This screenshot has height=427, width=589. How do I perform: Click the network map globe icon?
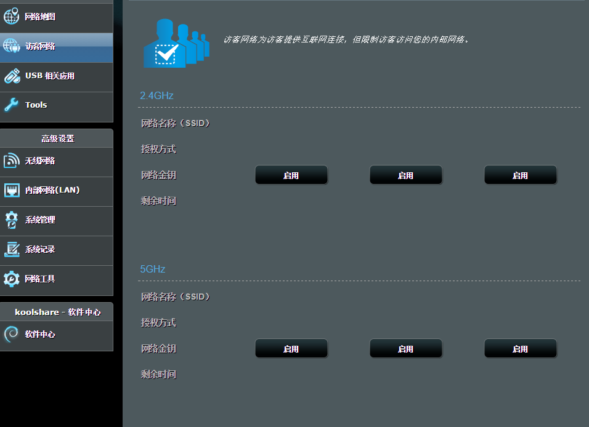tap(11, 16)
